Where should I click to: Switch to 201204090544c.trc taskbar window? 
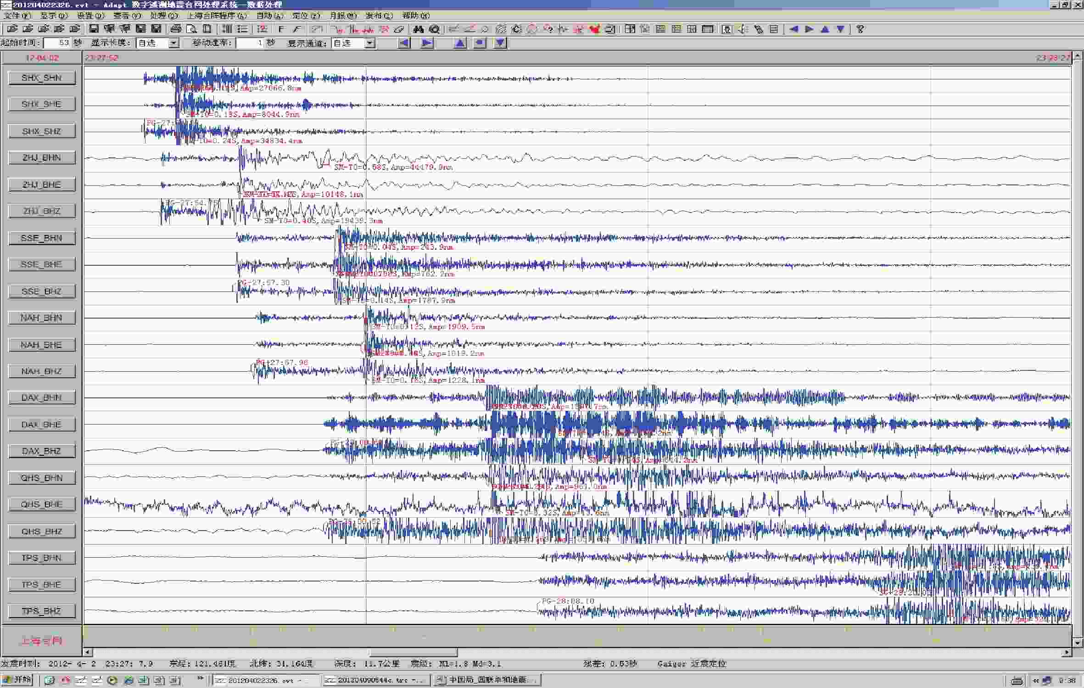(377, 680)
